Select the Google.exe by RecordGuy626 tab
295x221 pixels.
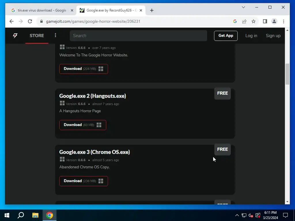coord(111,10)
